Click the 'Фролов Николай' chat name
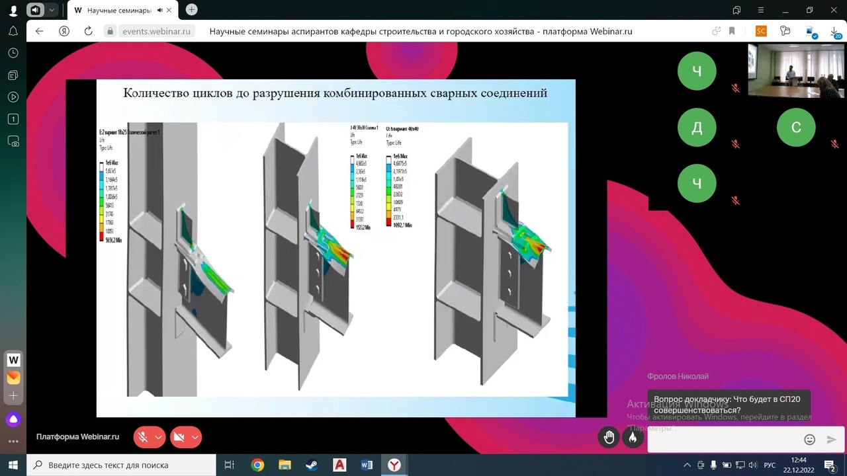This screenshot has height=476, width=847. tap(678, 376)
